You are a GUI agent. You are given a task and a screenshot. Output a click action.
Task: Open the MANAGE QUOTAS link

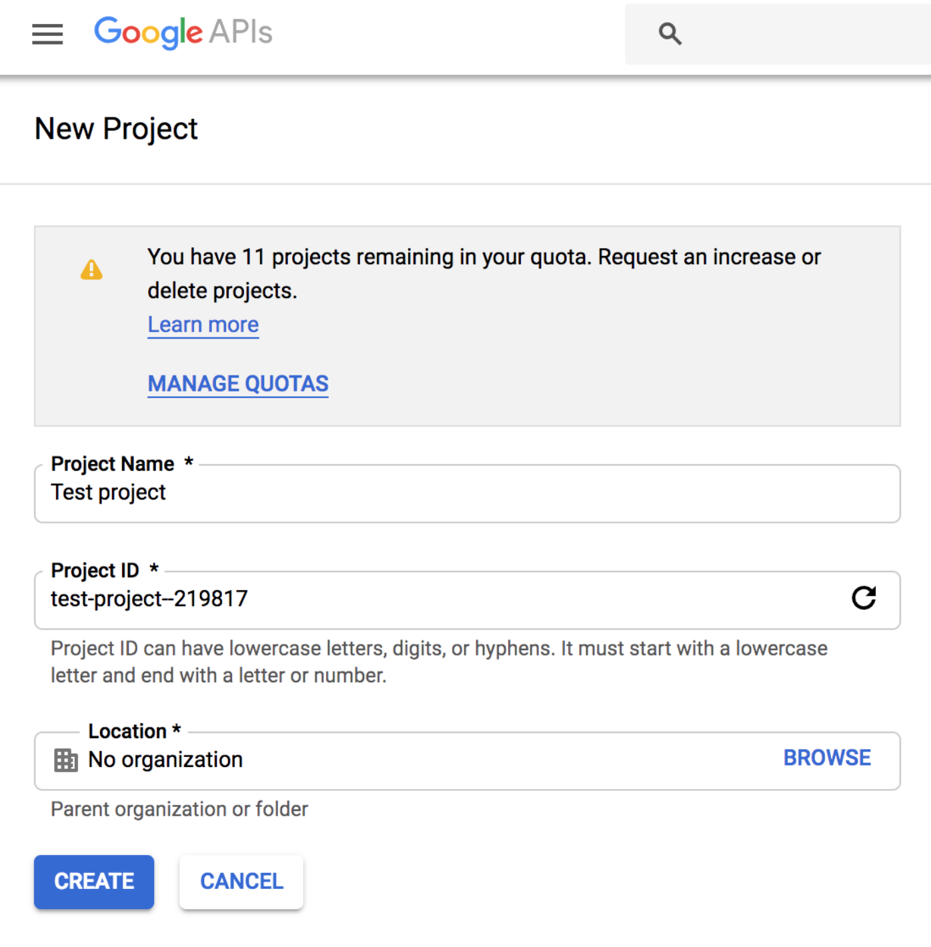(238, 384)
